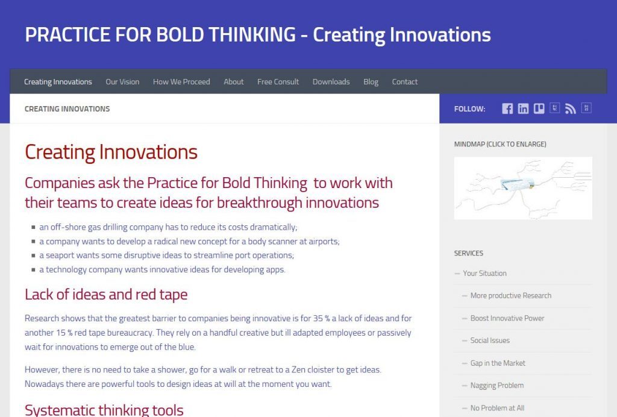Open the Contact page
The width and height of the screenshot is (617, 417).
pos(405,82)
